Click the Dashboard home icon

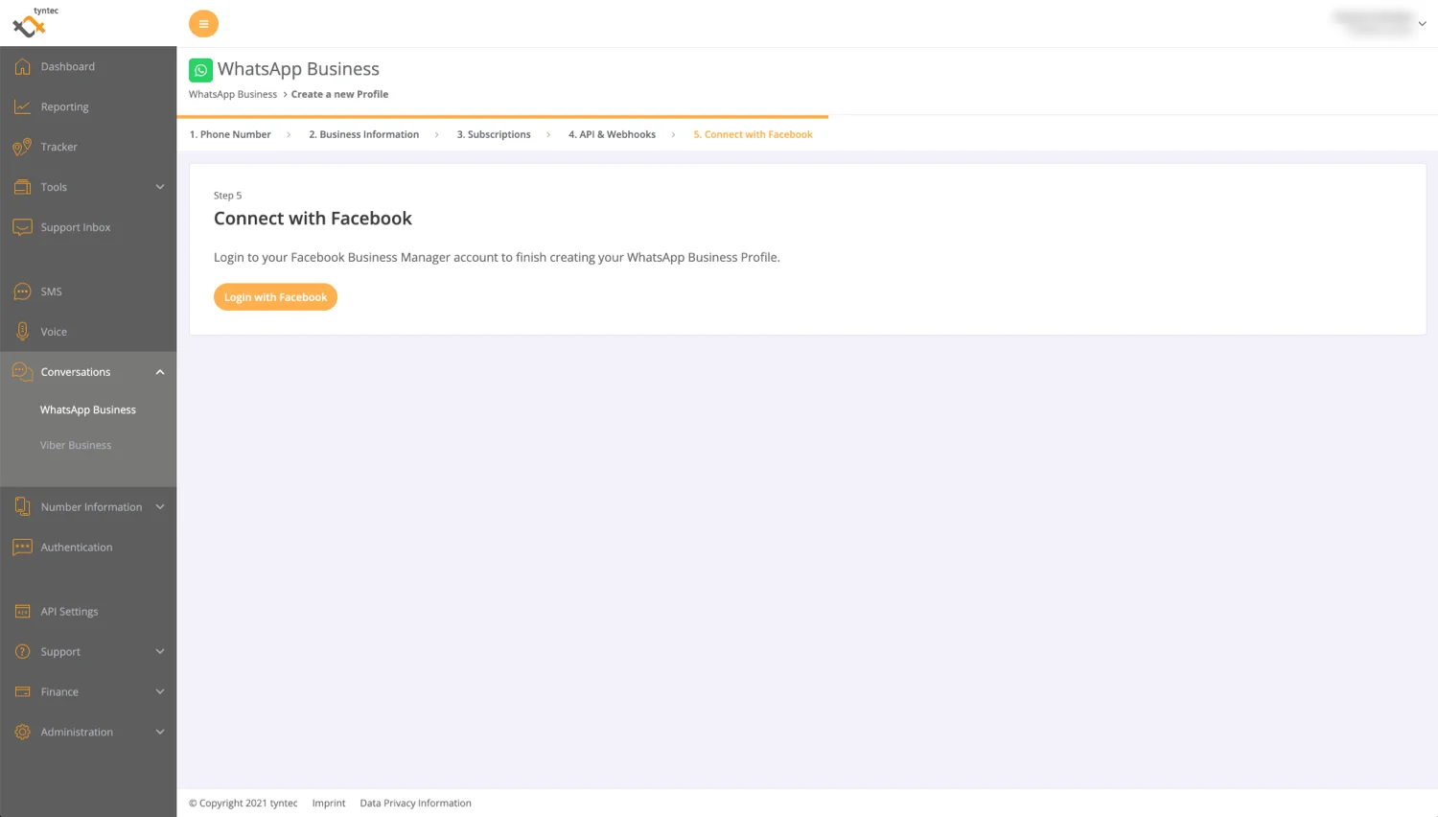click(x=22, y=66)
